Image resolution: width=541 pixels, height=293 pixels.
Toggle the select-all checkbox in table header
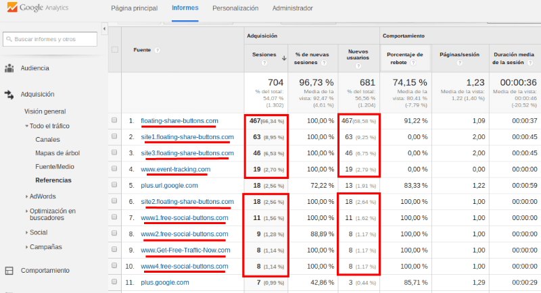(115, 49)
